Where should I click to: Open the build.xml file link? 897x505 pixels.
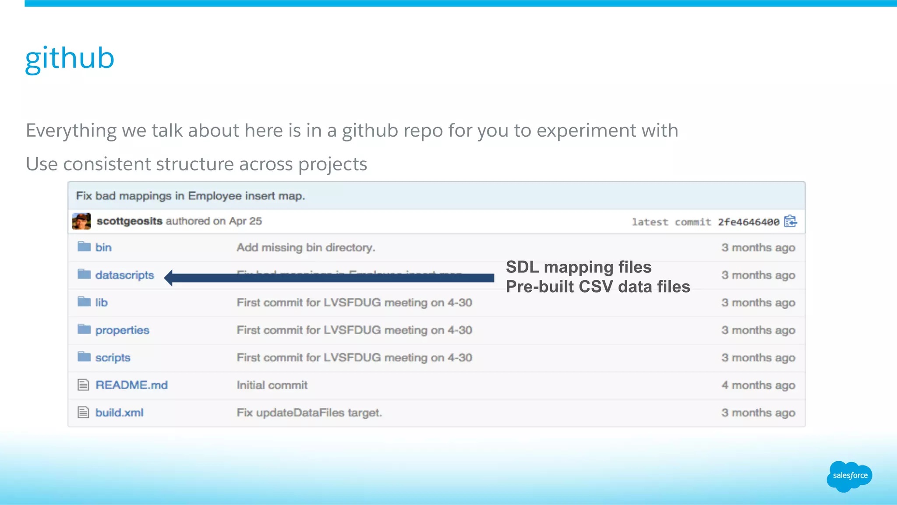120,413
